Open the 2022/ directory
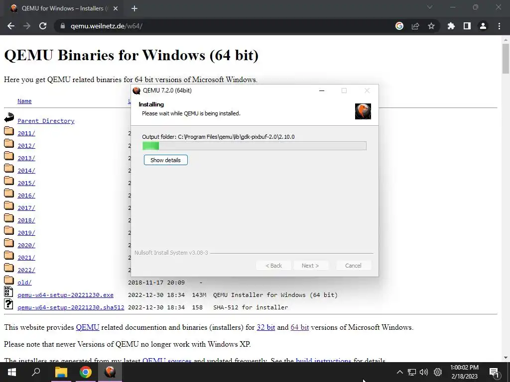The image size is (510, 382). tap(26, 270)
